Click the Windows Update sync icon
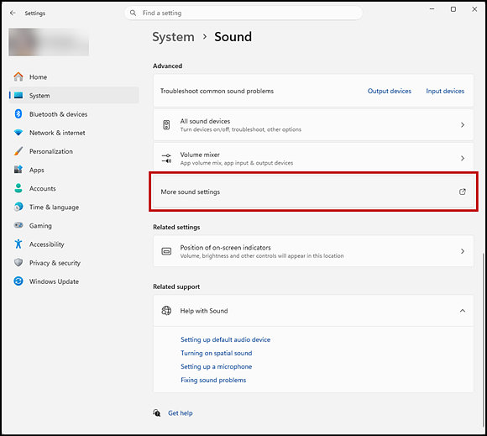The width and height of the screenshot is (487, 436). tap(18, 281)
